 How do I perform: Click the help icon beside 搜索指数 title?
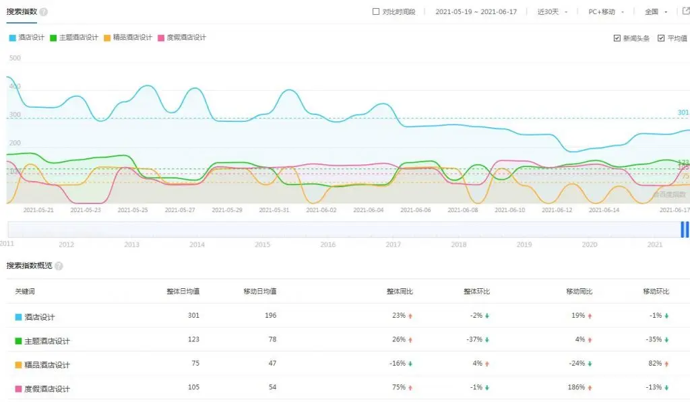pyautogui.click(x=44, y=12)
